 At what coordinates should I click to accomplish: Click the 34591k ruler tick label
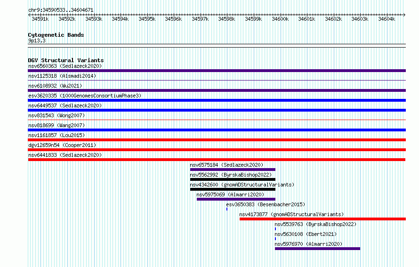point(40,19)
